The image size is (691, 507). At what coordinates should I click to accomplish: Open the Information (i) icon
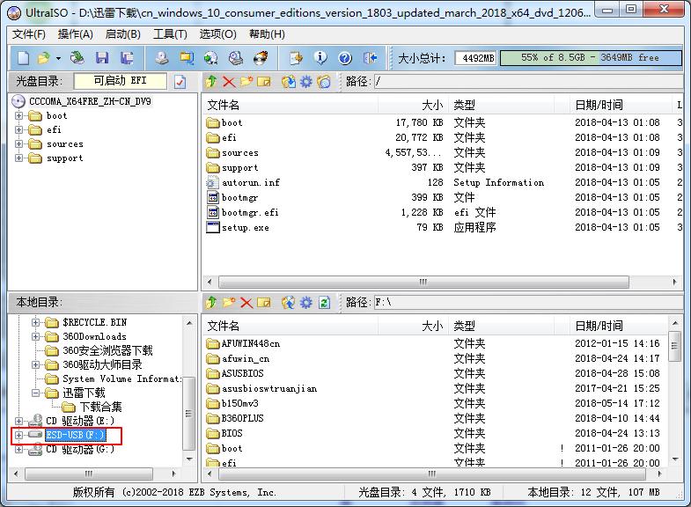pos(320,58)
